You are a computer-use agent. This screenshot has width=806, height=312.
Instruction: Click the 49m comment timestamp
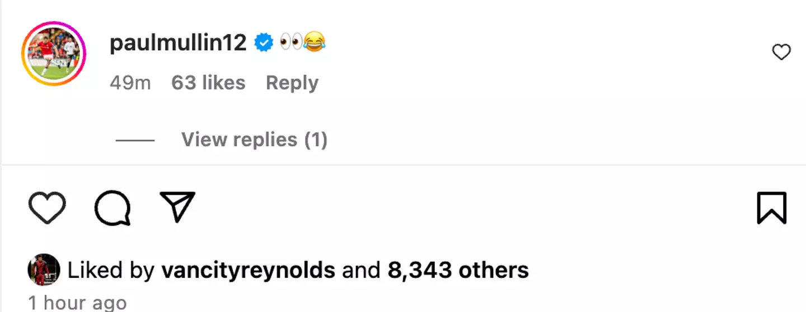130,83
